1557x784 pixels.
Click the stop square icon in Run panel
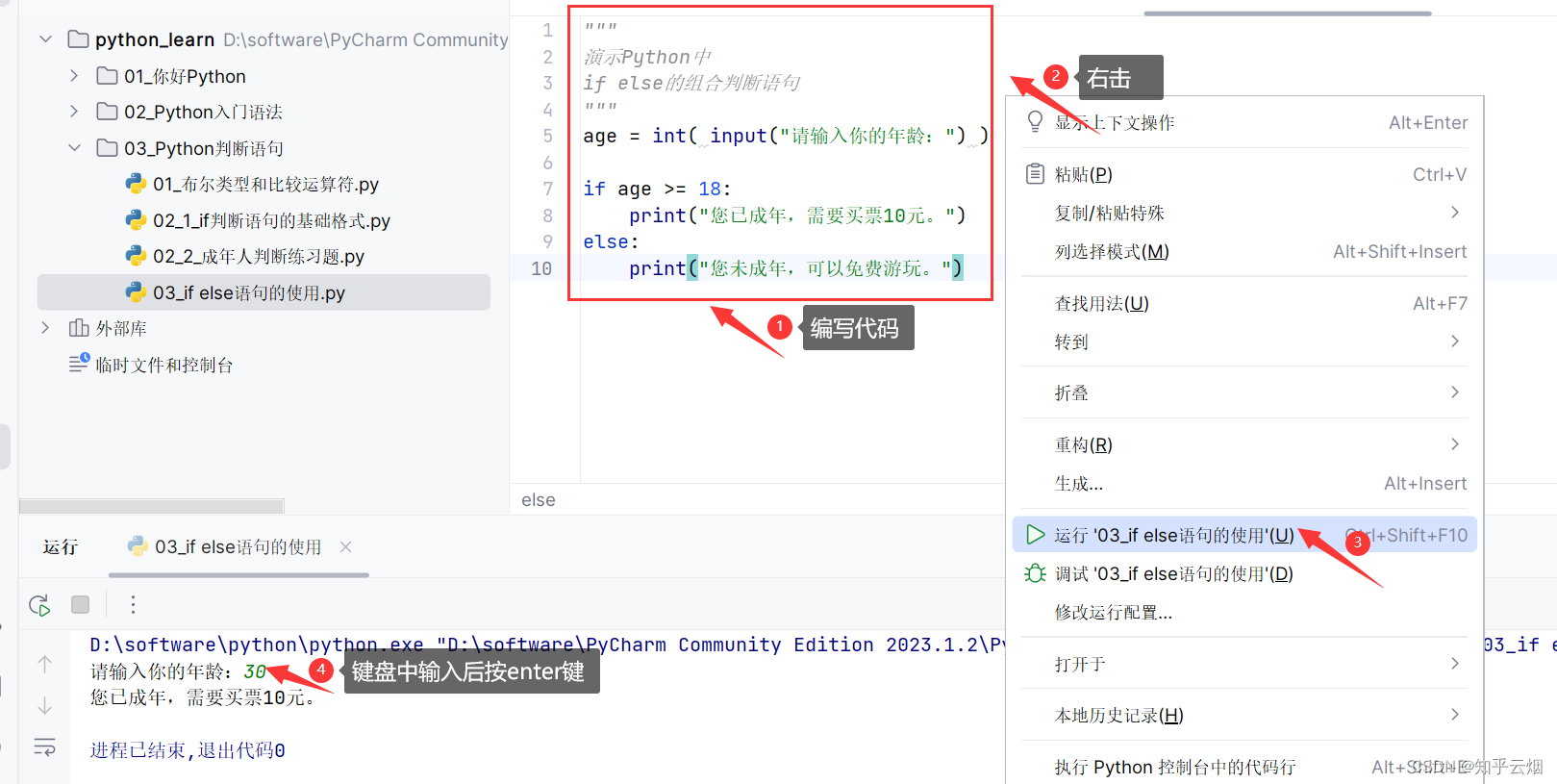(x=81, y=605)
